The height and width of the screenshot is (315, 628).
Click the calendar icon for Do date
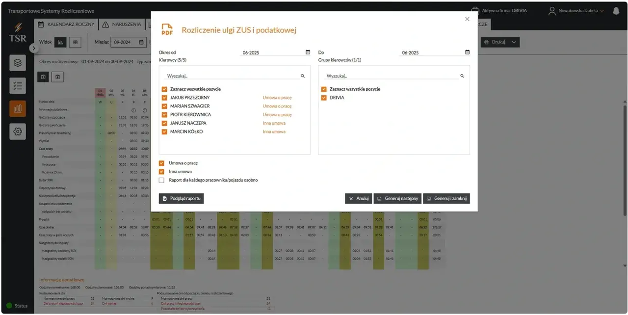point(467,52)
